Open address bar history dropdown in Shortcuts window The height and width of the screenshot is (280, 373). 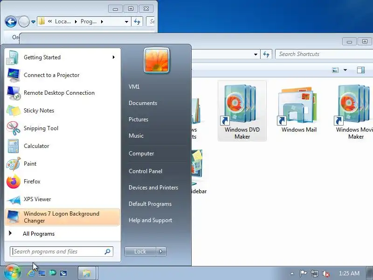pos(256,54)
